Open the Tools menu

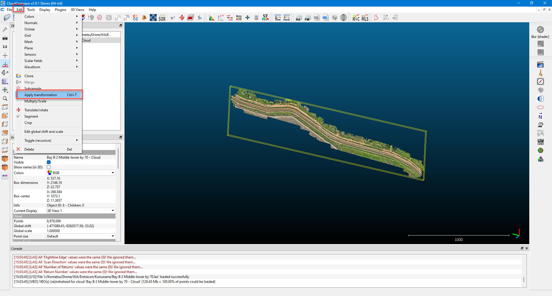[x=31, y=10]
